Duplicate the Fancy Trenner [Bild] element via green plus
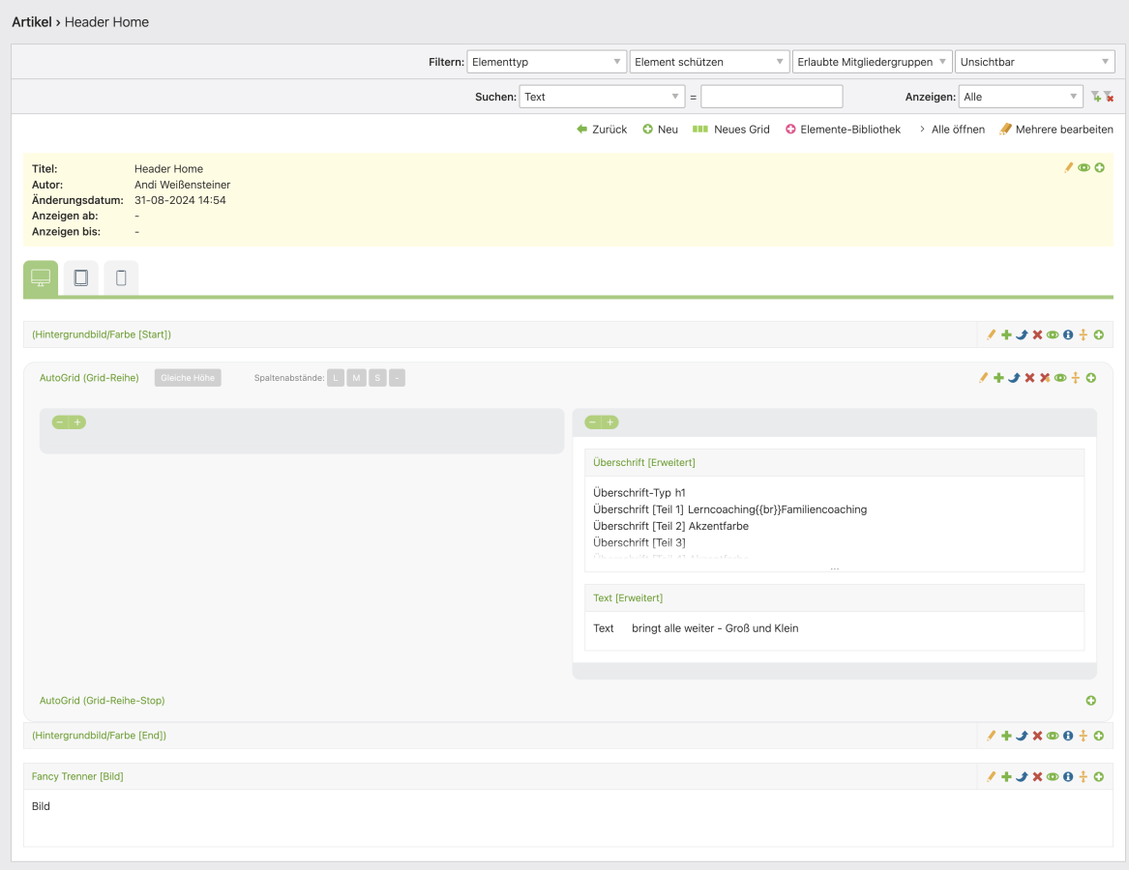This screenshot has width=1129, height=870. [x=1006, y=776]
